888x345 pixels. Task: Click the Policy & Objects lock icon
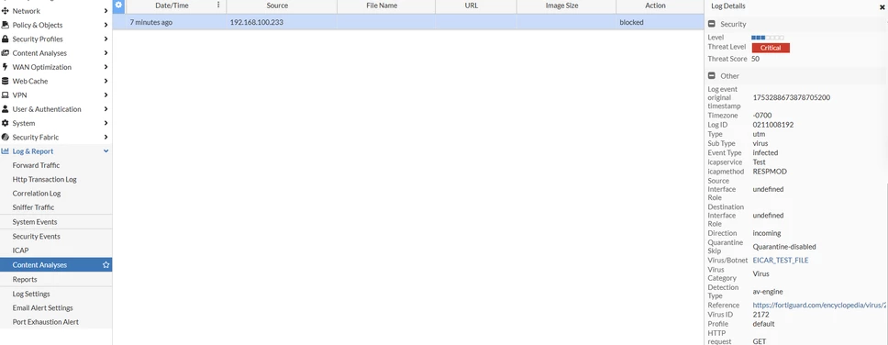point(6,25)
